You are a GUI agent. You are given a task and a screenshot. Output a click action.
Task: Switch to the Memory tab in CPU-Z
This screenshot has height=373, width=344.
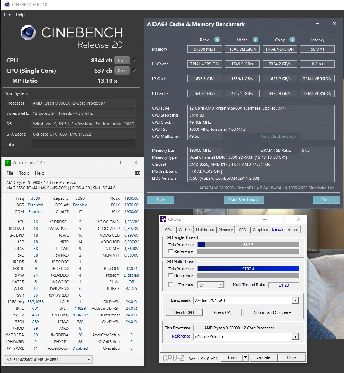(x=226, y=230)
